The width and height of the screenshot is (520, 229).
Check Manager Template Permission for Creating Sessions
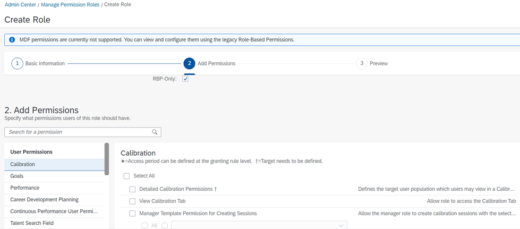(x=132, y=213)
